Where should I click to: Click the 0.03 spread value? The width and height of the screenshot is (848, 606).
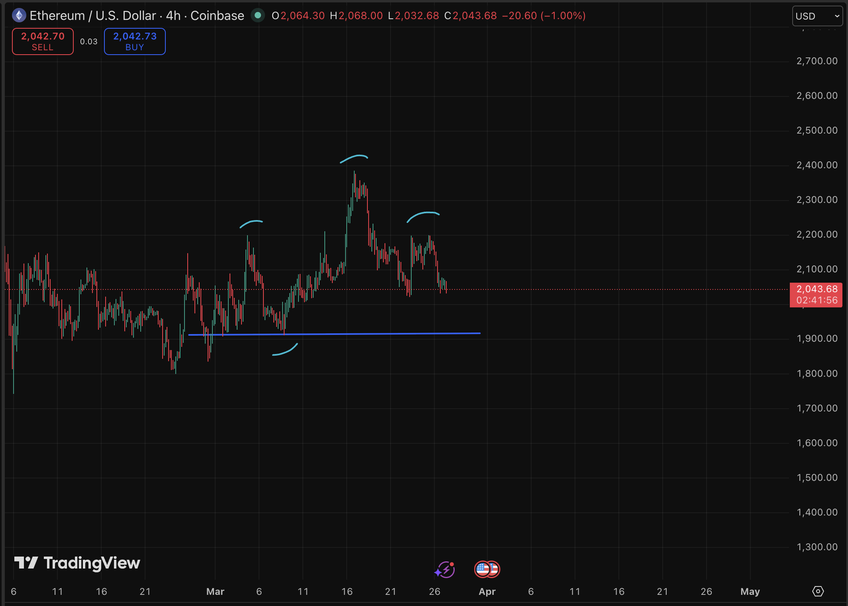click(x=88, y=41)
